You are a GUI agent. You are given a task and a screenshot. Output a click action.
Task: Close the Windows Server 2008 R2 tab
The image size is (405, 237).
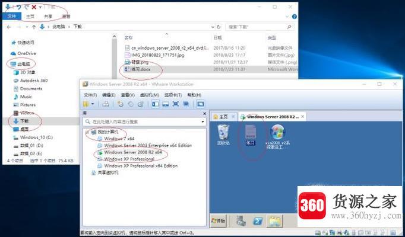303,117
